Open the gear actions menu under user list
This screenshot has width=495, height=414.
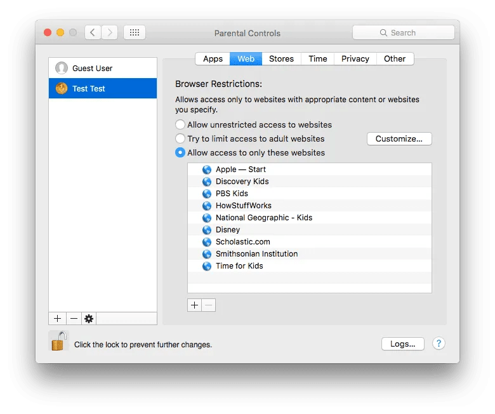[x=89, y=318]
